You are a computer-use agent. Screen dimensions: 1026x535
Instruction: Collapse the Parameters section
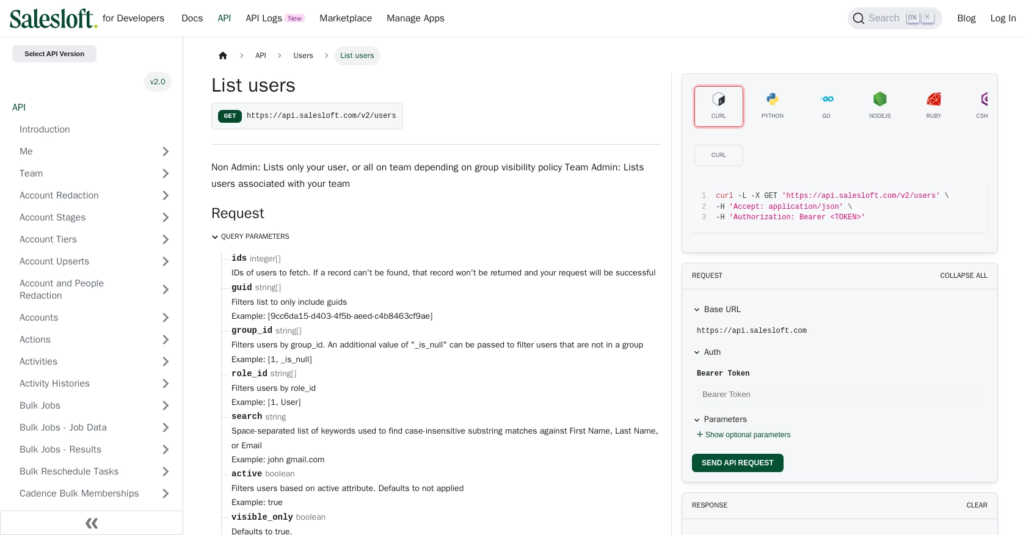pyautogui.click(x=720, y=420)
